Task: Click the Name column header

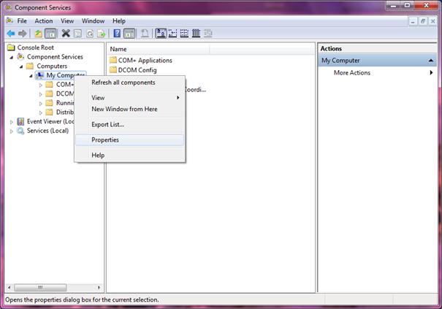Action: (x=118, y=49)
